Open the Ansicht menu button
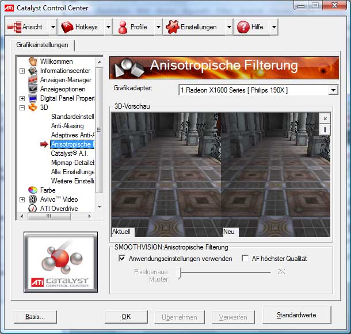Viewport: 351px width, 334px height. [x=26, y=27]
